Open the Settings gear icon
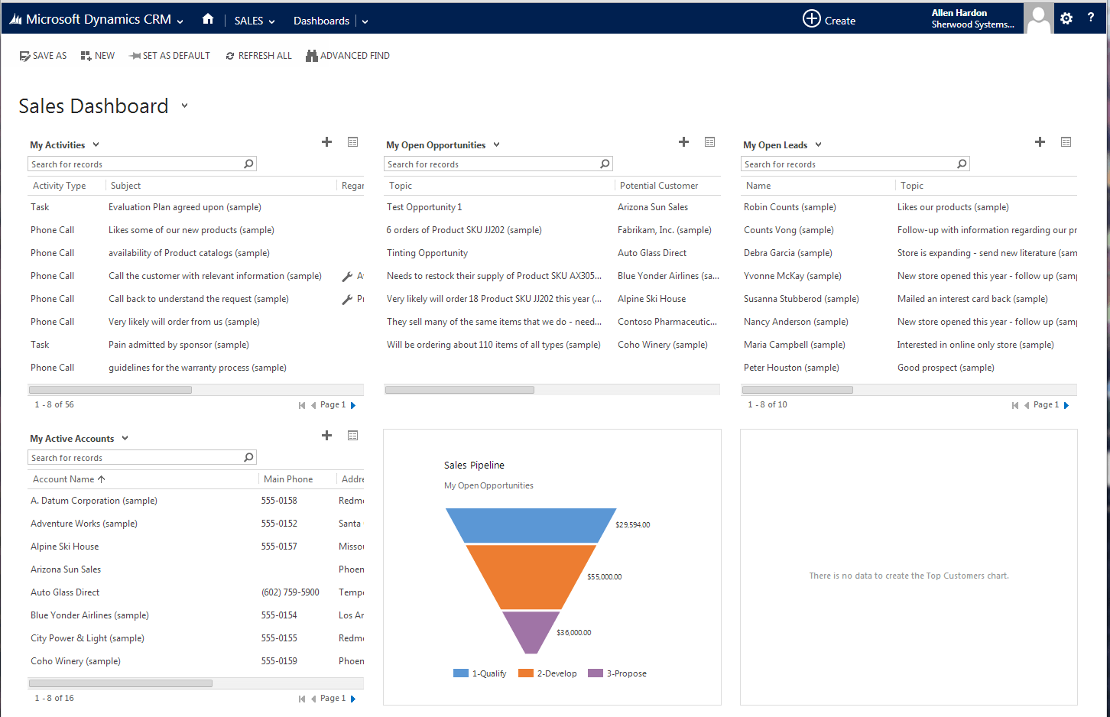1110x717 pixels. coord(1066,18)
